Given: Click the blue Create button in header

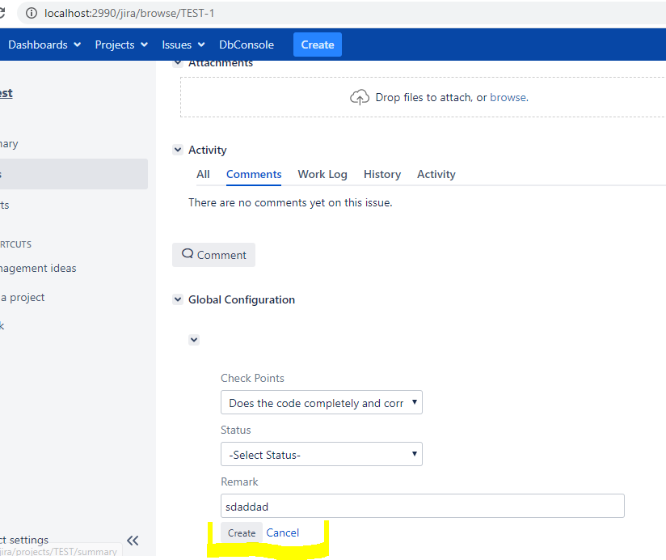Looking at the screenshot, I should click(x=318, y=45).
